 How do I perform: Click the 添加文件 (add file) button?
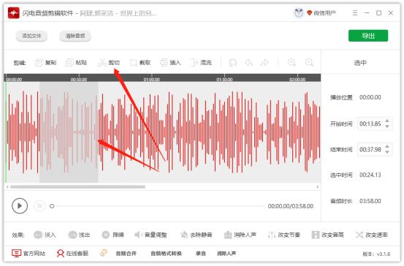(31, 36)
